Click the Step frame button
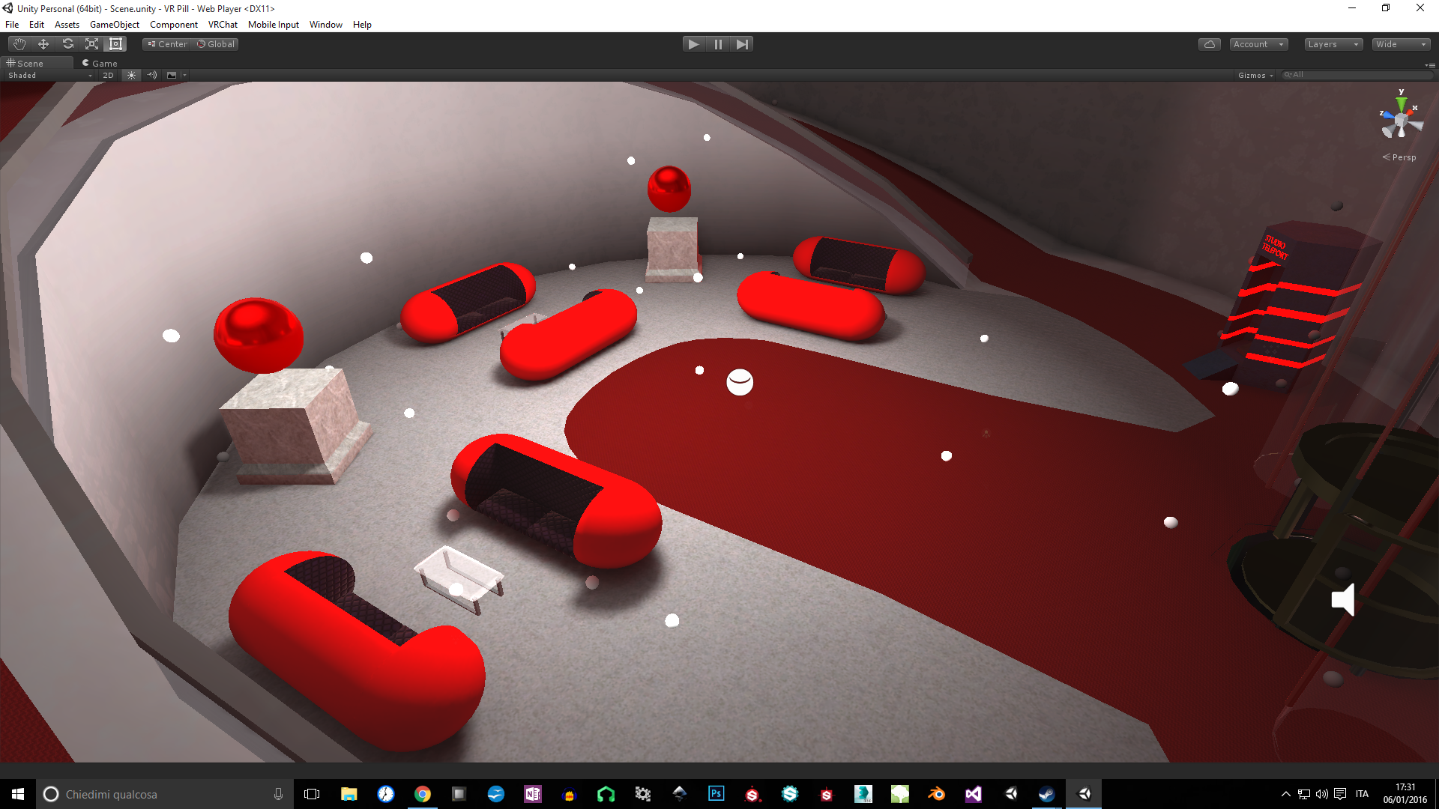The width and height of the screenshot is (1439, 809). [742, 44]
